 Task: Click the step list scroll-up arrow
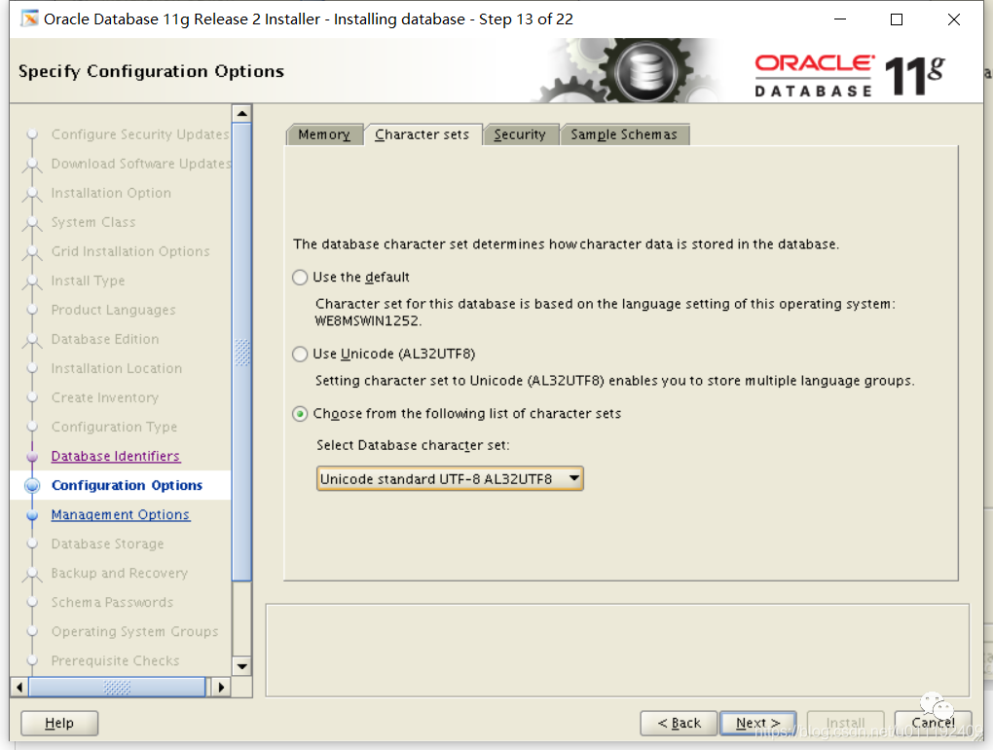click(x=241, y=114)
